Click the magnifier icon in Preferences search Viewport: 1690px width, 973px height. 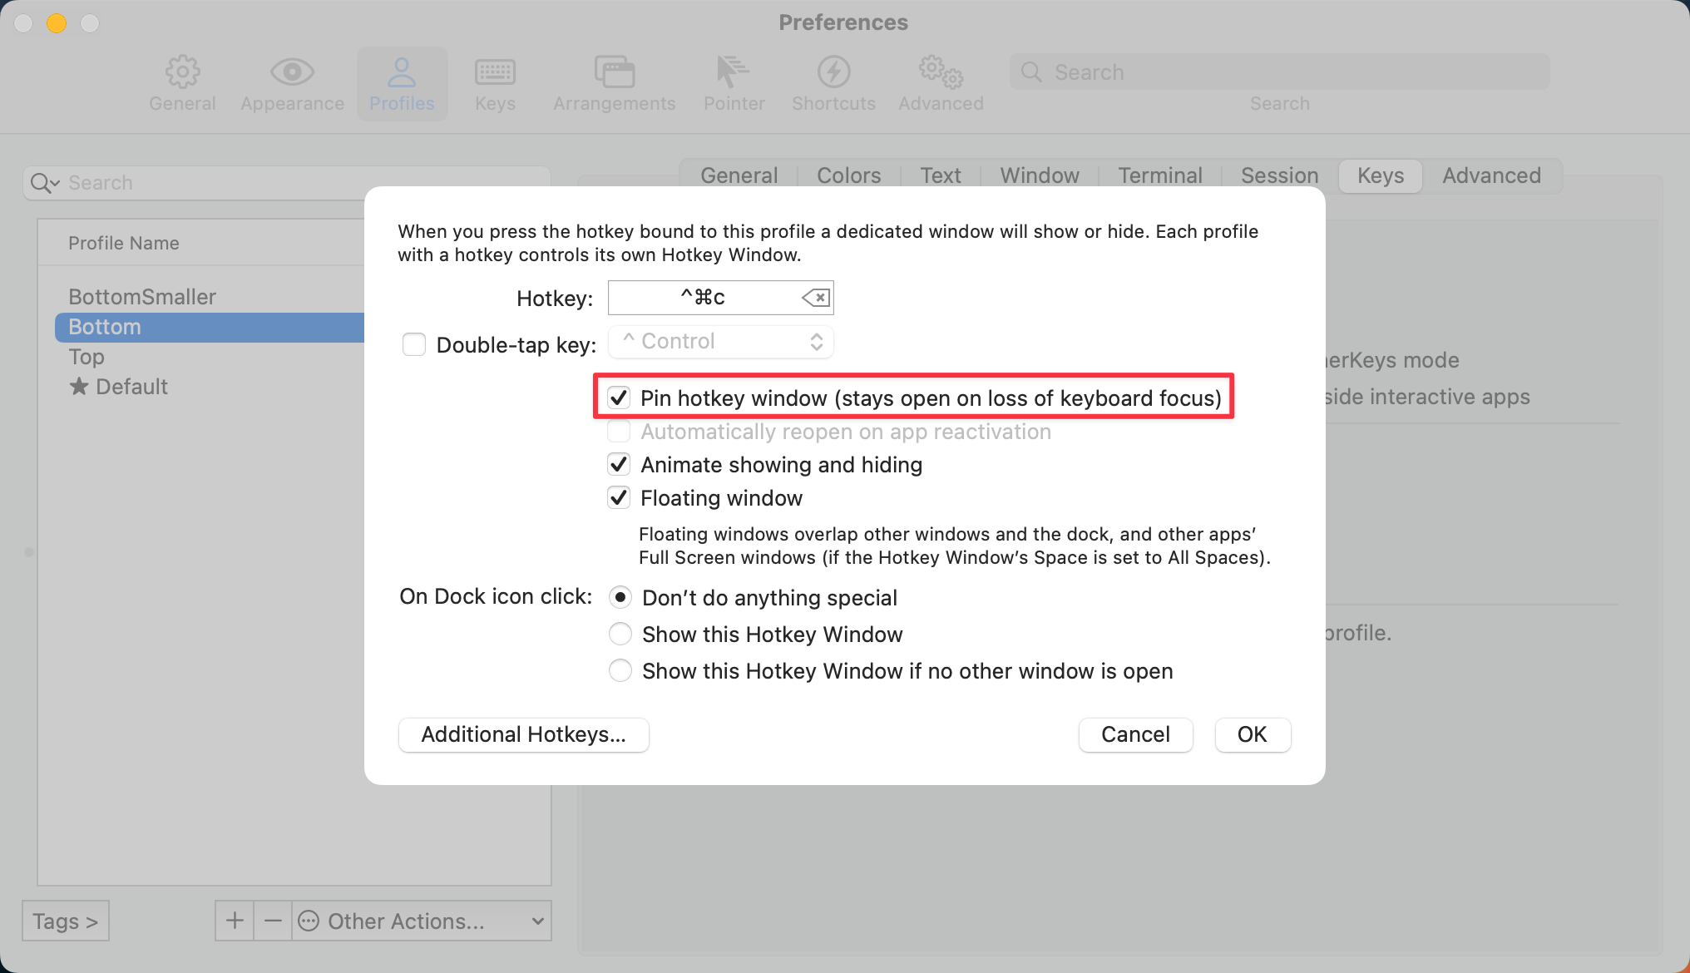click(1031, 72)
